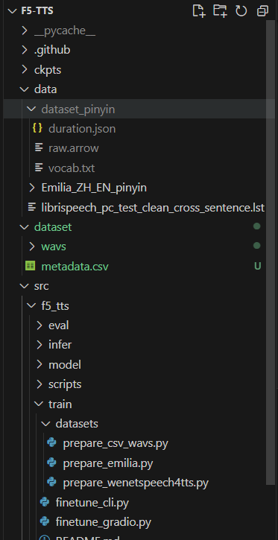Click Python icon of prepare_wenetspeech4tts.py
This screenshot has height=540, width=278.
click(x=51, y=483)
